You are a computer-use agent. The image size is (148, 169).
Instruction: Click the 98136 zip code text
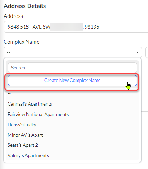coord(92,27)
